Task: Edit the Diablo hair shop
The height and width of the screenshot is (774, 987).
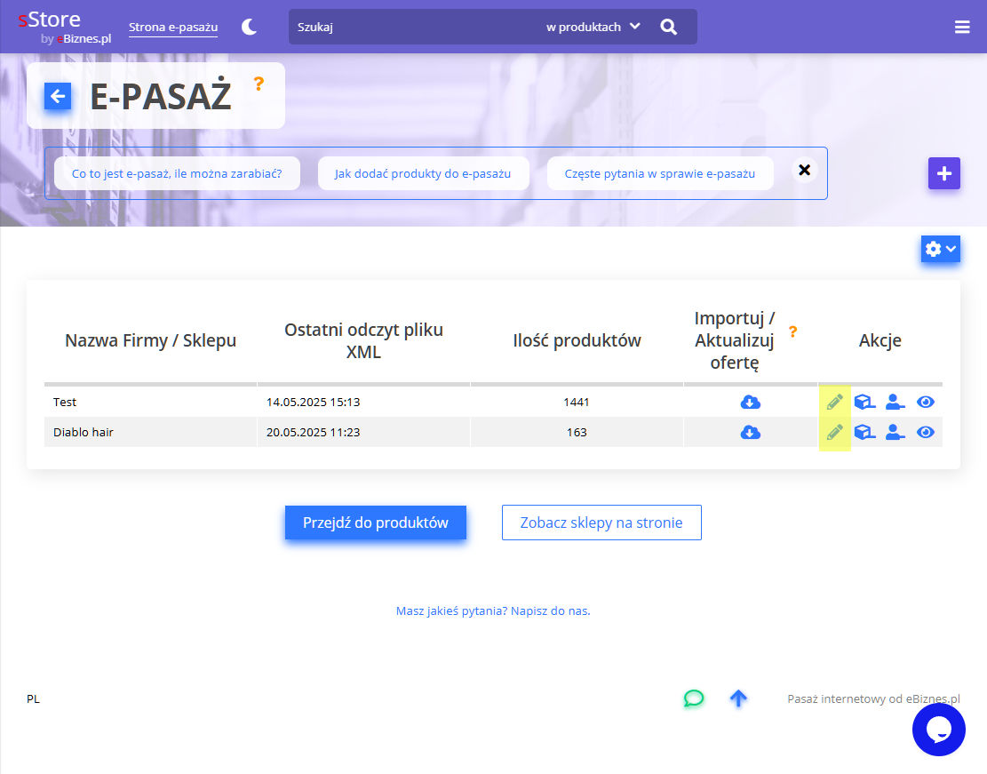Action: [835, 432]
